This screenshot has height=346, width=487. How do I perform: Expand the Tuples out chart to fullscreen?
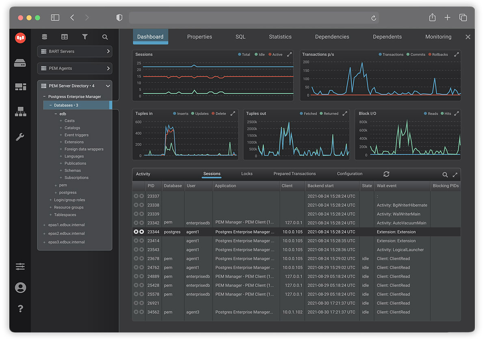pyautogui.click(x=345, y=114)
